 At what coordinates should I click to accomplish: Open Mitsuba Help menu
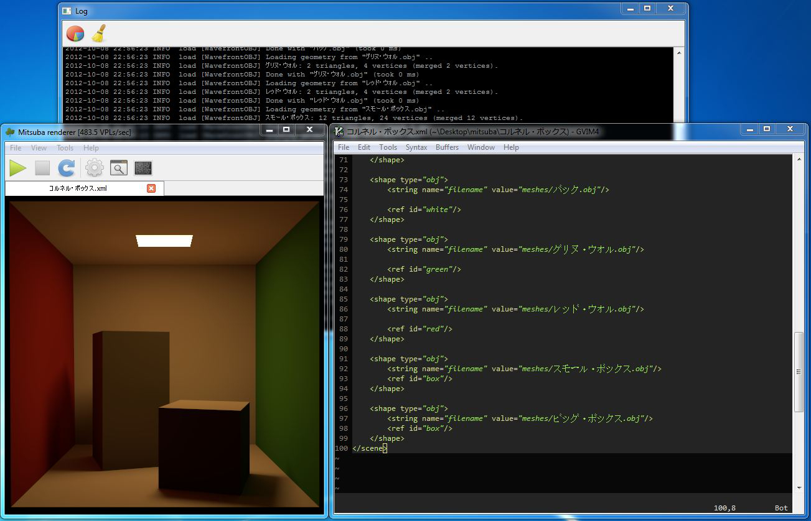click(91, 148)
